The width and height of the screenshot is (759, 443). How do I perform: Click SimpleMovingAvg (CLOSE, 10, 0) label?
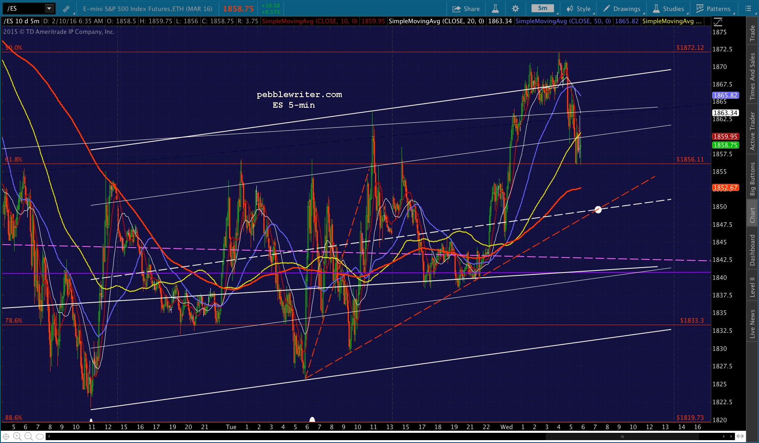(309, 21)
